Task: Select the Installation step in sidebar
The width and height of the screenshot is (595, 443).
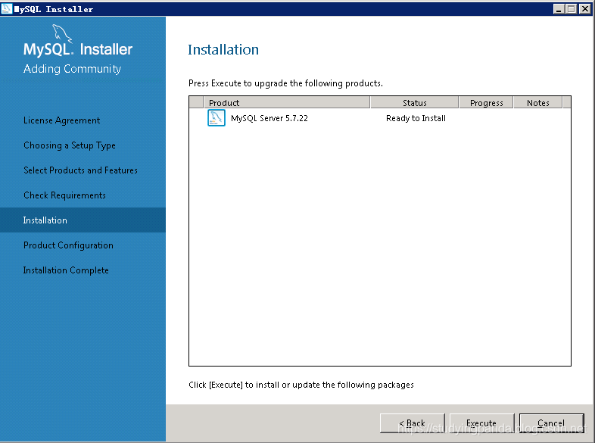Action: click(83, 220)
